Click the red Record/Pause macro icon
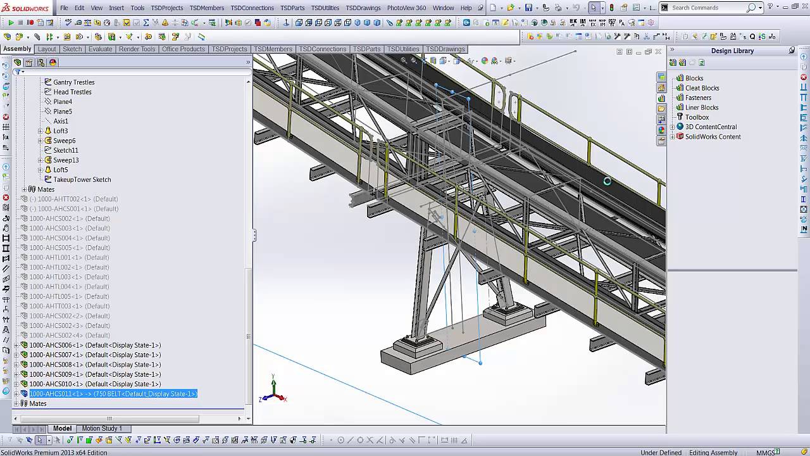This screenshot has width=810, height=456. (30, 23)
